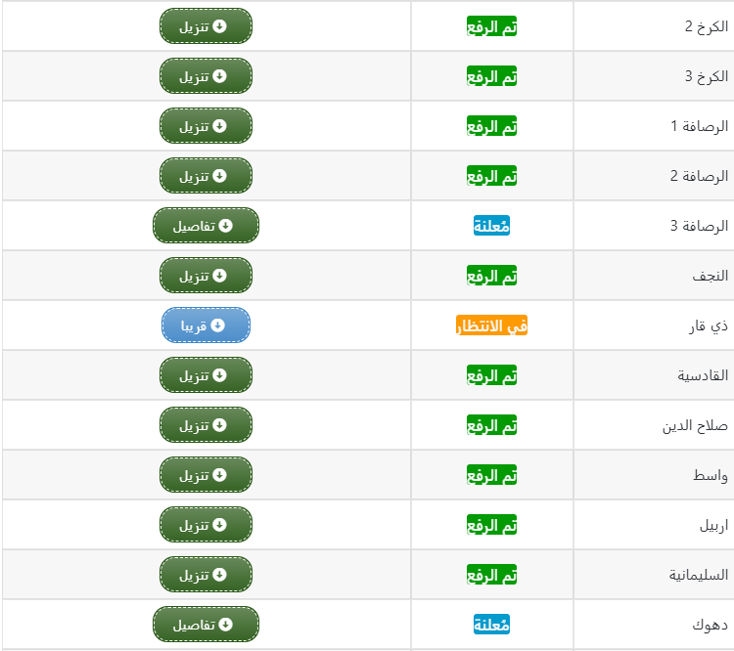Click green تم الرفع badge for النجف

pos(491,276)
